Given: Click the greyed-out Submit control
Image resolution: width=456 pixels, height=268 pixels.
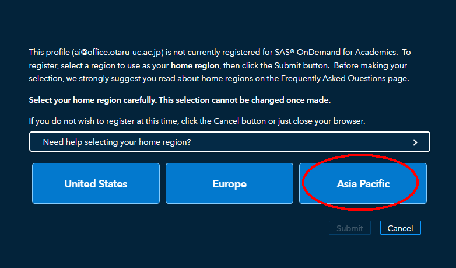Looking at the screenshot, I should pos(350,228).
